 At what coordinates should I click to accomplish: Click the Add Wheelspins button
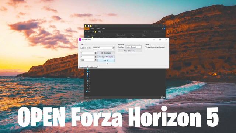(x=106, y=53)
